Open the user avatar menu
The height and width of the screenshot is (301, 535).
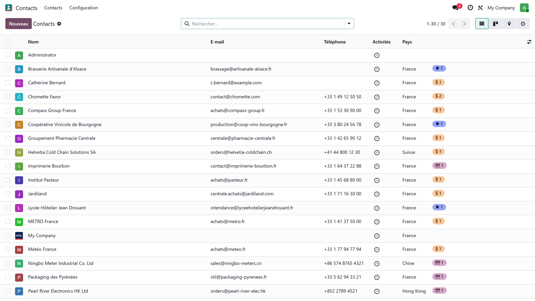click(x=524, y=8)
